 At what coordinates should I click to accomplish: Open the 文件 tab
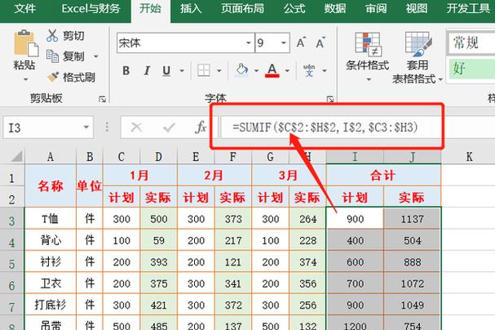pos(24,8)
